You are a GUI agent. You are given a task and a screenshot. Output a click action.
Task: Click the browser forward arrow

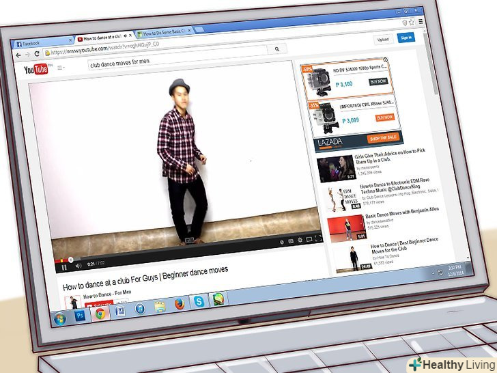(x=27, y=55)
